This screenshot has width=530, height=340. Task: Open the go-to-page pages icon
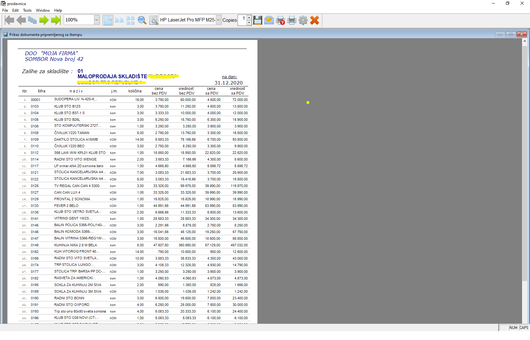[32, 20]
